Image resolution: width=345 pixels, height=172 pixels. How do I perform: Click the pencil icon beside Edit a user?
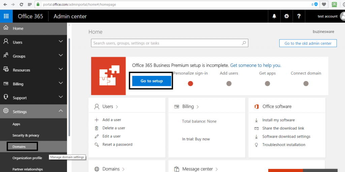coord(96,136)
